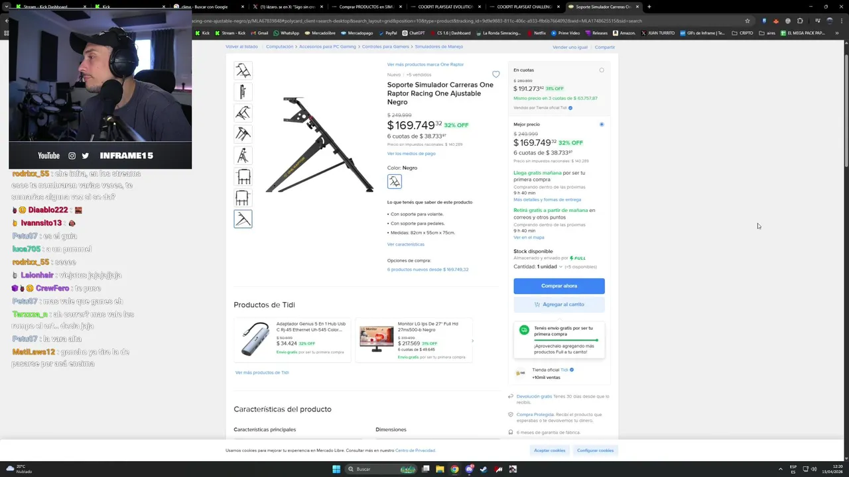The height and width of the screenshot is (477, 849).
Task: Open a new browser tab with plus button
Action: pyautogui.click(x=649, y=7)
